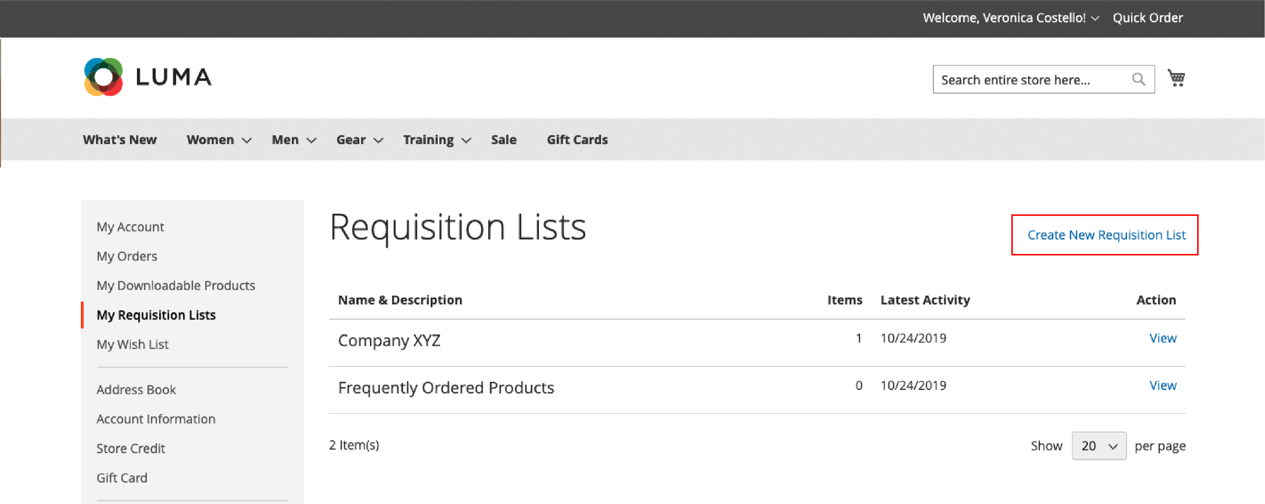Open My Downloadable Products in sidebar
The width and height of the screenshot is (1265, 504).
(x=176, y=286)
